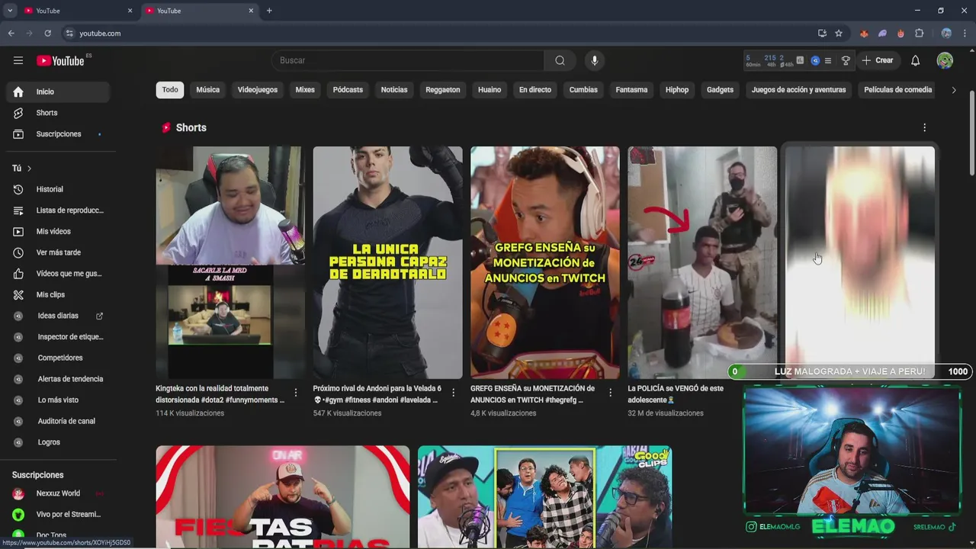Click the YouTube logo
The width and height of the screenshot is (976, 549).
coord(61,60)
